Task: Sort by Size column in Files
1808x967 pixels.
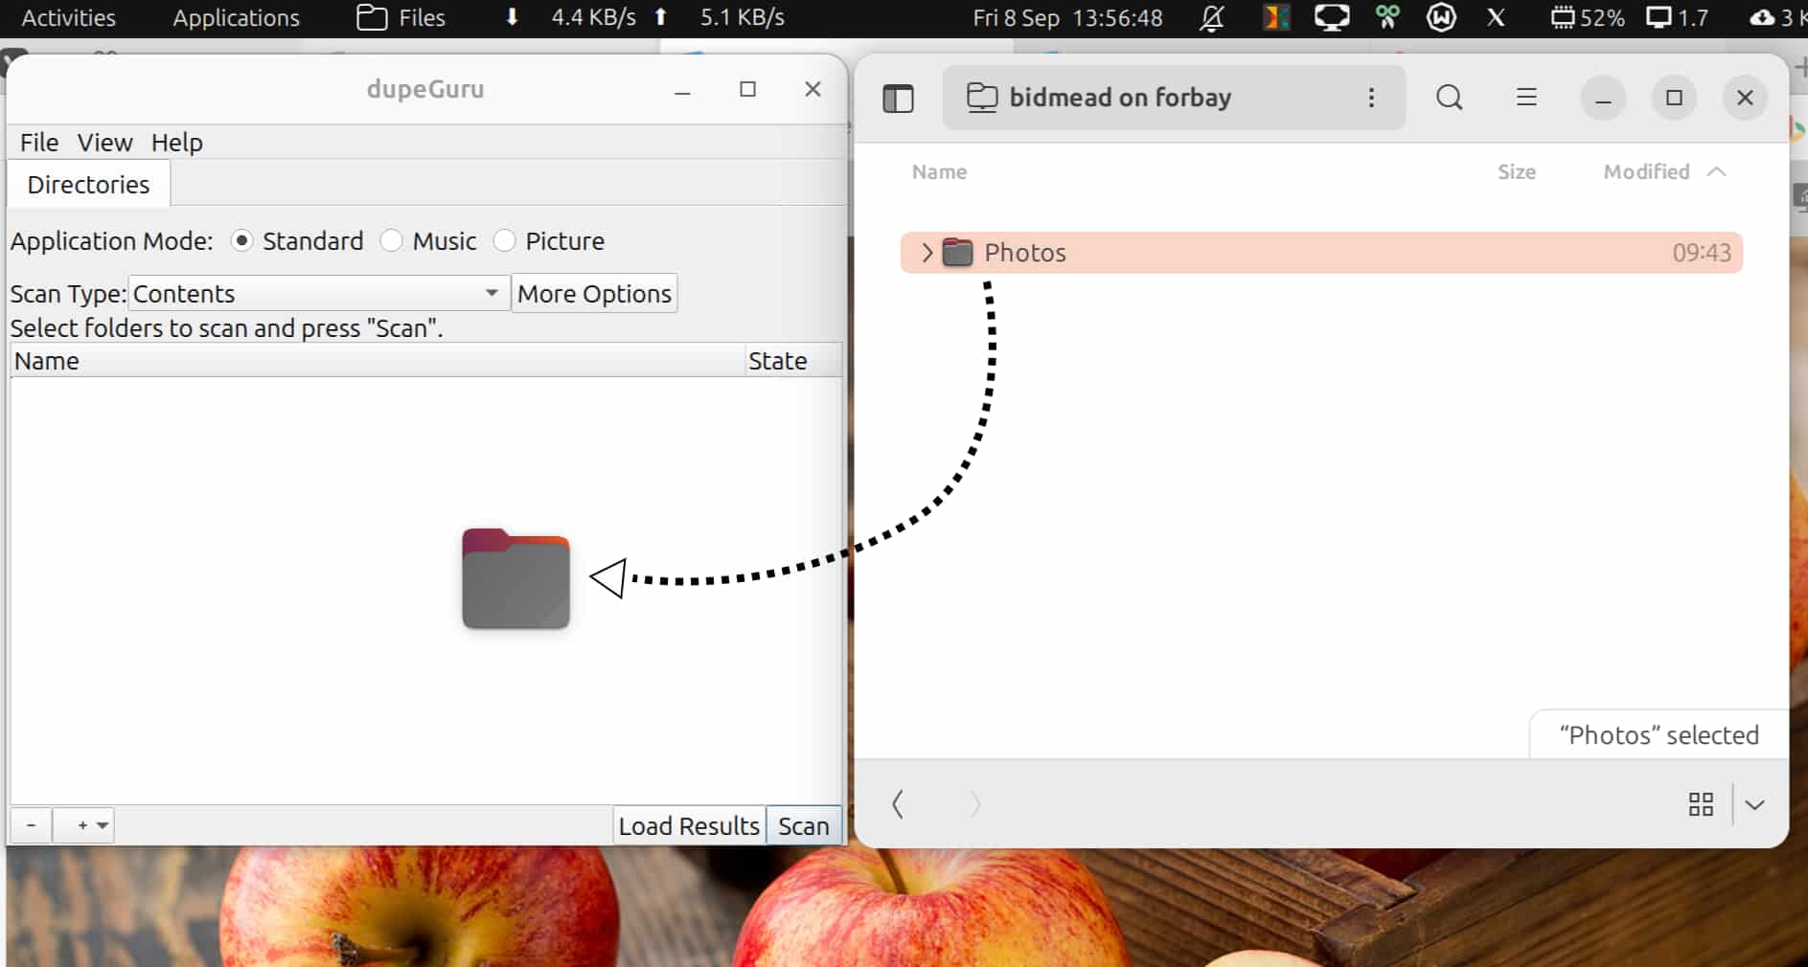Action: [x=1517, y=172]
